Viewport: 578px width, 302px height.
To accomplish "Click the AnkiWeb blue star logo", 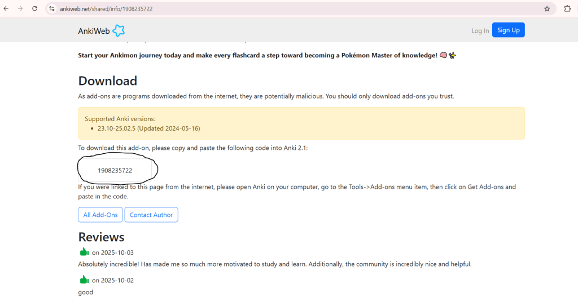I will click(x=119, y=30).
